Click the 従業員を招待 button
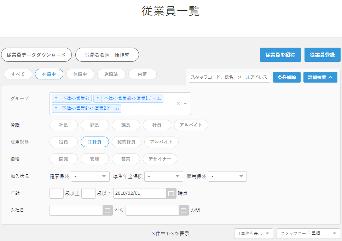 point(280,55)
